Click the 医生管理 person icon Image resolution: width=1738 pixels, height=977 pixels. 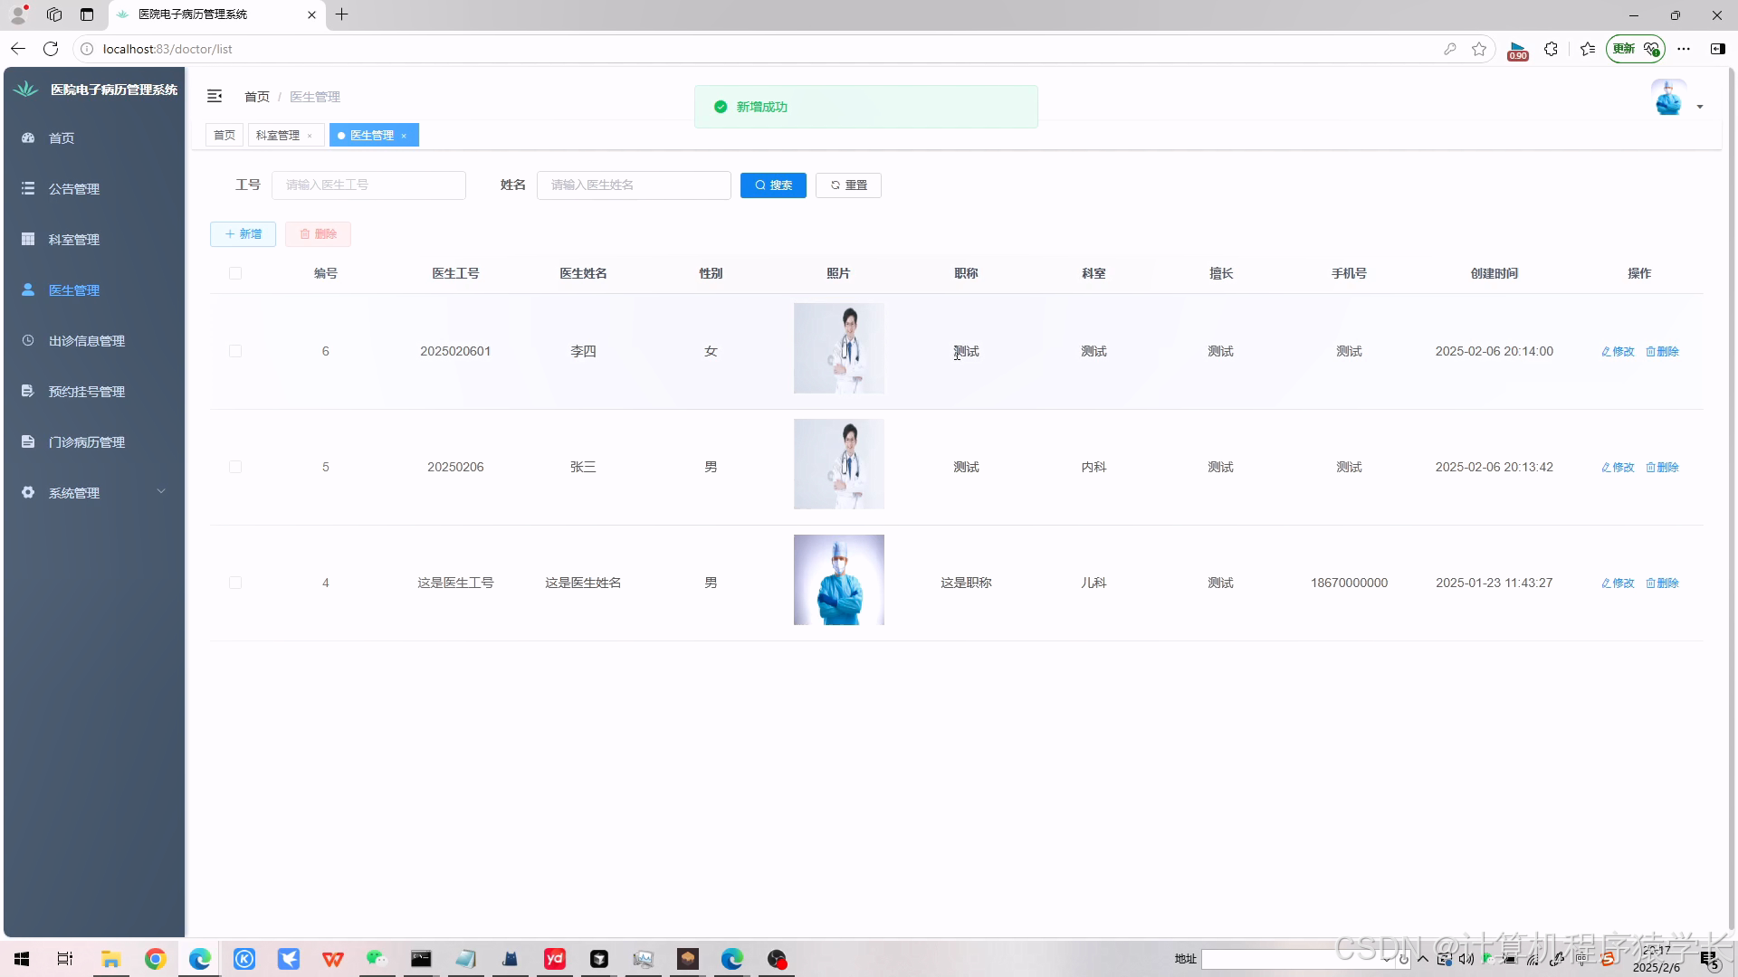point(28,289)
